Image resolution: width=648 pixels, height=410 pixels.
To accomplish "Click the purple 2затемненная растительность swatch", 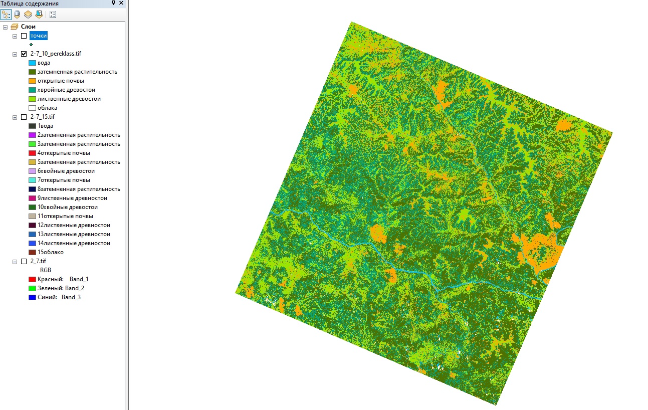I will pos(33,135).
